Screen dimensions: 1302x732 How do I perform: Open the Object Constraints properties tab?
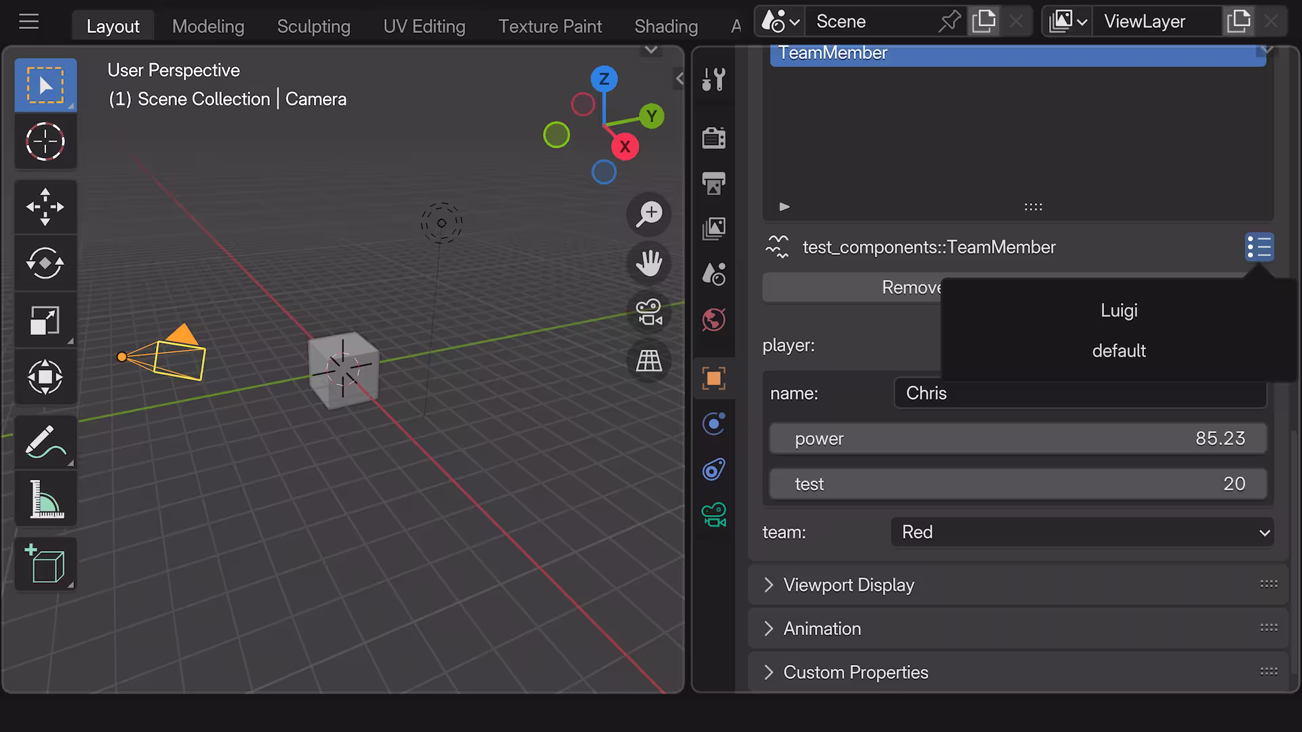(713, 469)
